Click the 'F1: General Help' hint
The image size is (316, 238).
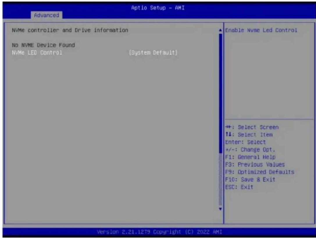pos(250,157)
